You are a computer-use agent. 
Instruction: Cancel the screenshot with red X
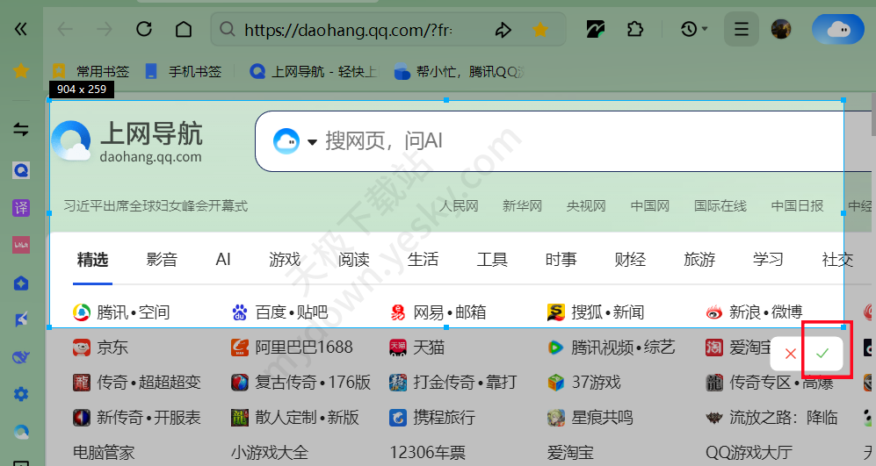(x=790, y=354)
